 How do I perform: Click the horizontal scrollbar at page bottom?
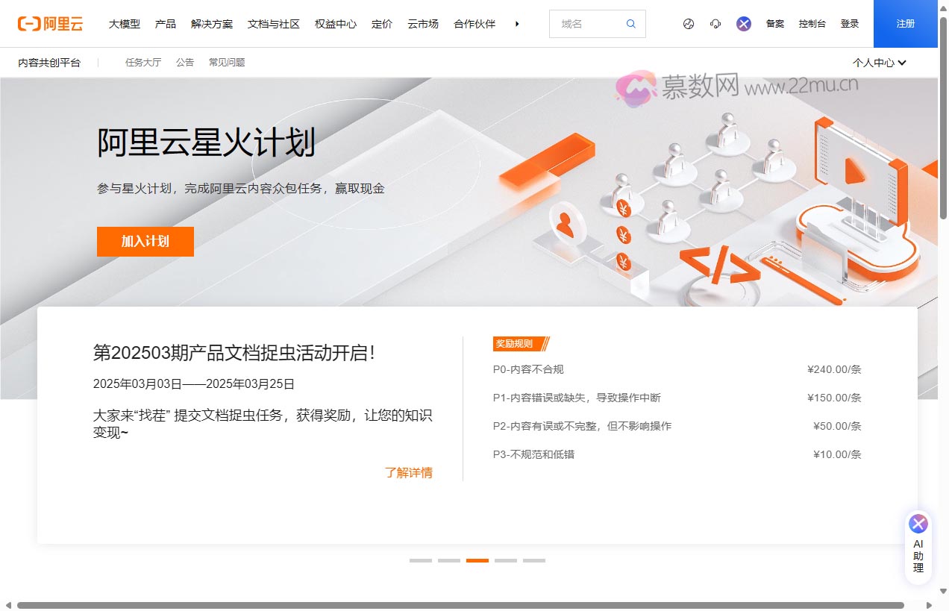point(460,605)
